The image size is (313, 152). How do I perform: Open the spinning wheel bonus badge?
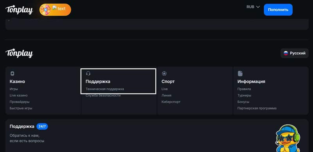pos(55,10)
